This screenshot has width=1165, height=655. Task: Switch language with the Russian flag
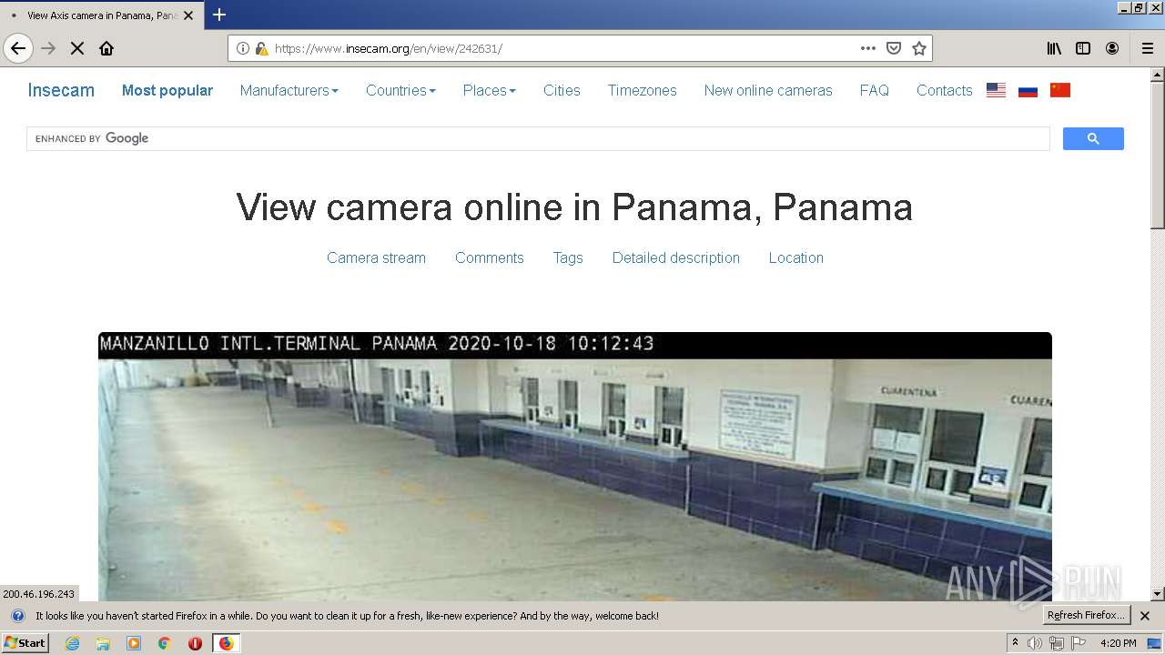click(x=1028, y=90)
